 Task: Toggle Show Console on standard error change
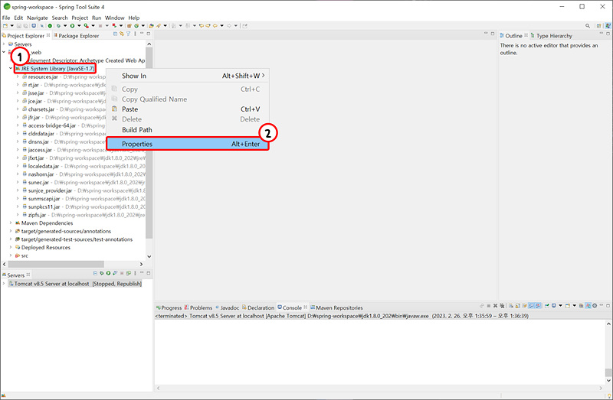pos(538,306)
